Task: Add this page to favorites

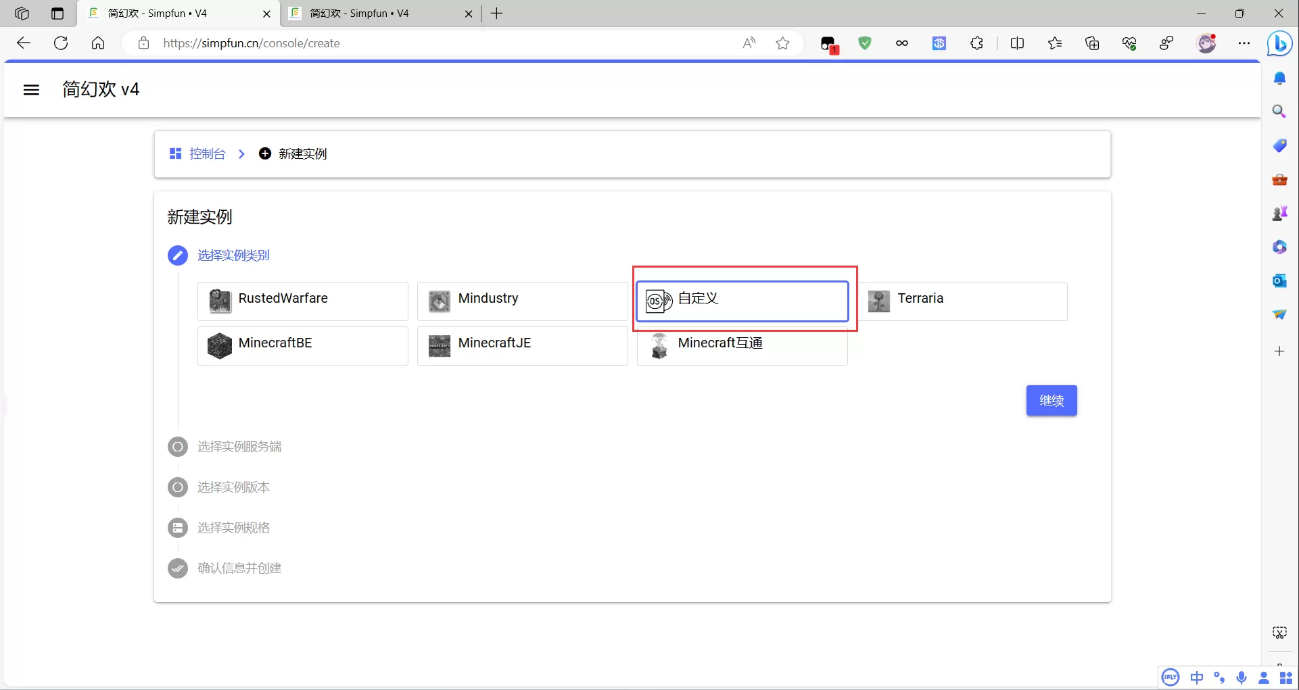Action: pos(782,43)
